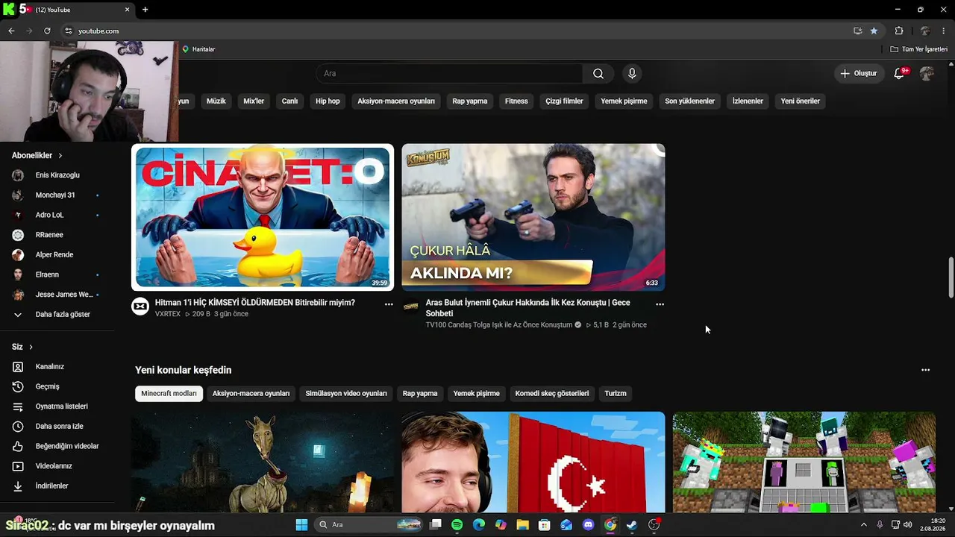
Task: Open YouTube notifications bell
Action: (x=899, y=73)
